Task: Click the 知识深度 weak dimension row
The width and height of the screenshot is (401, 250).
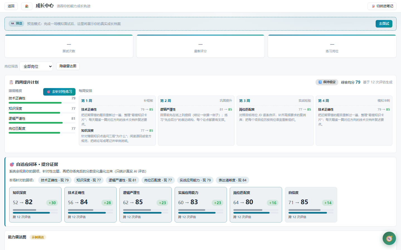Action: pyautogui.click(x=42, y=110)
